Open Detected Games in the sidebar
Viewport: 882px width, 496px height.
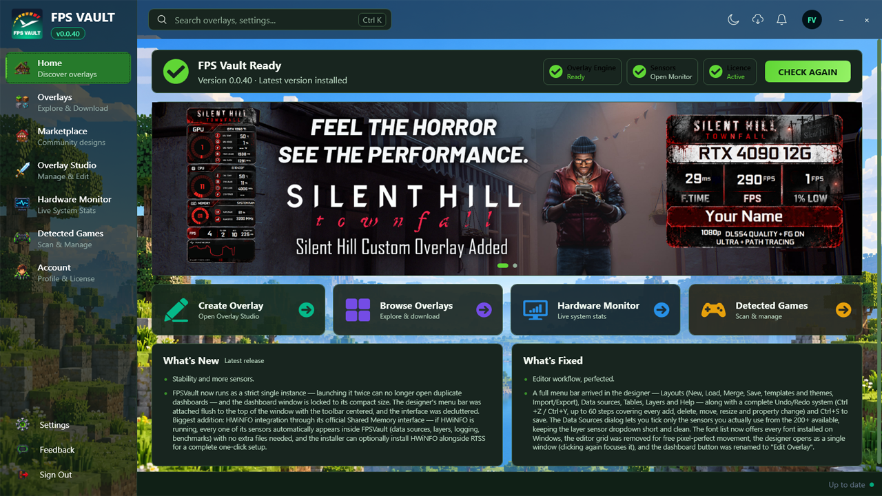[68, 239]
